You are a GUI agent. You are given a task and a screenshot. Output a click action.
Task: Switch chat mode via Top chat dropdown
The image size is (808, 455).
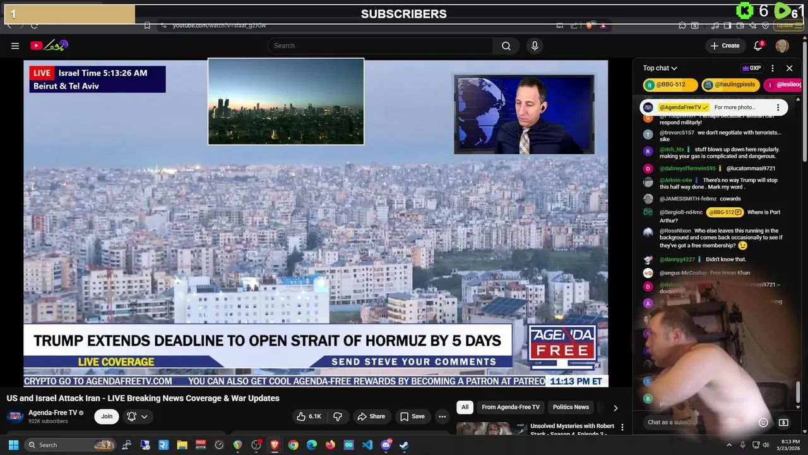(x=660, y=68)
